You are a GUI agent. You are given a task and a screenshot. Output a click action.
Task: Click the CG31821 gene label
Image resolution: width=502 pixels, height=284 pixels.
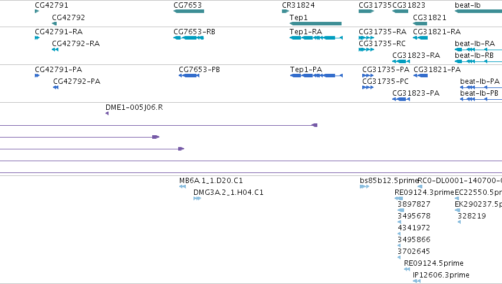tap(429, 17)
